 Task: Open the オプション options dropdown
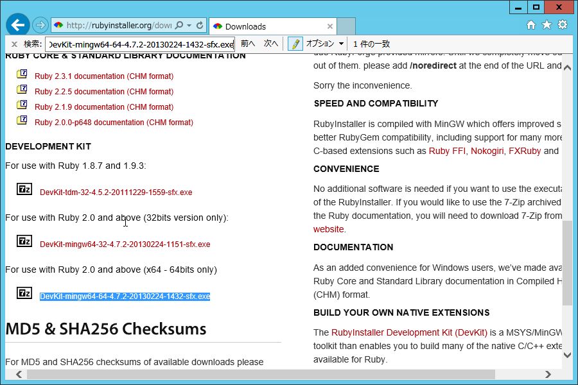point(325,44)
